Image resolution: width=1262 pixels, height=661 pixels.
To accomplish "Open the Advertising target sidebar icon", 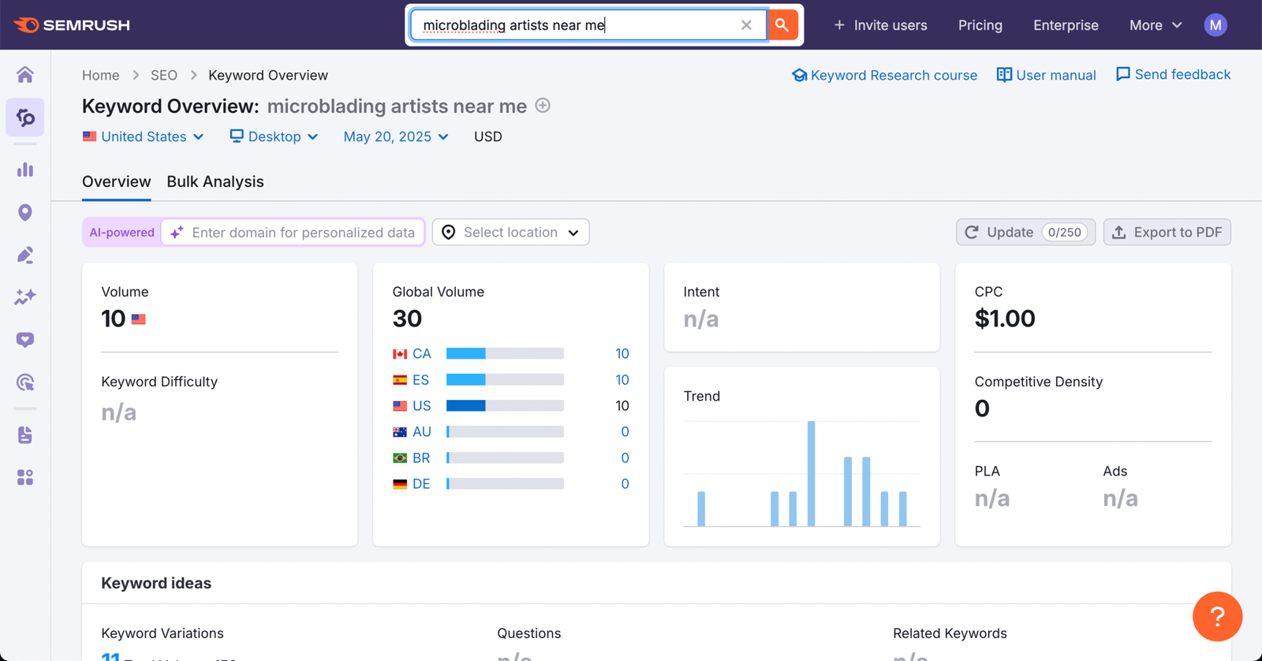I will point(25,383).
